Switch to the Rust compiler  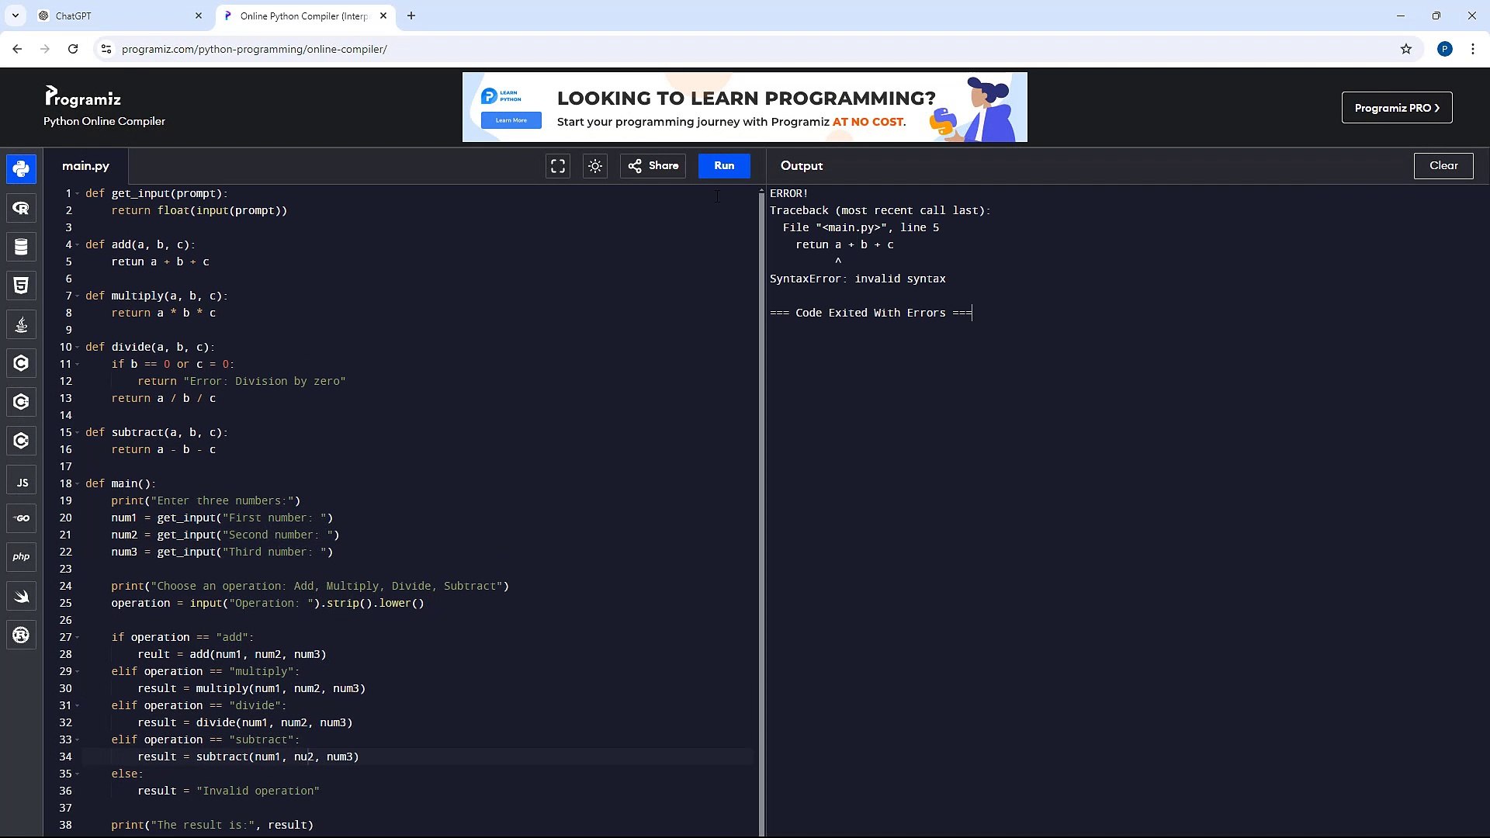point(21,635)
